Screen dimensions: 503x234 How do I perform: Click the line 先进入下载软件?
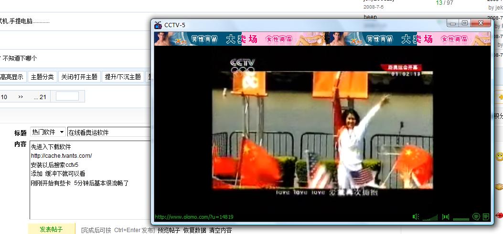pos(51,147)
